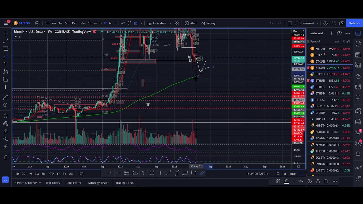Expand the time interval dropdown
This screenshot has width=363, height=204.
[115, 23]
